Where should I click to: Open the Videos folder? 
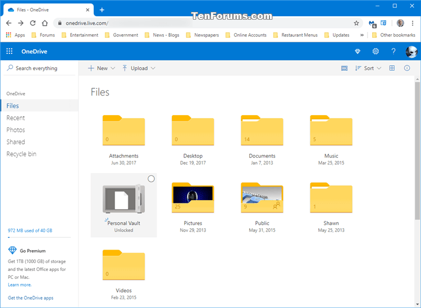(124, 265)
